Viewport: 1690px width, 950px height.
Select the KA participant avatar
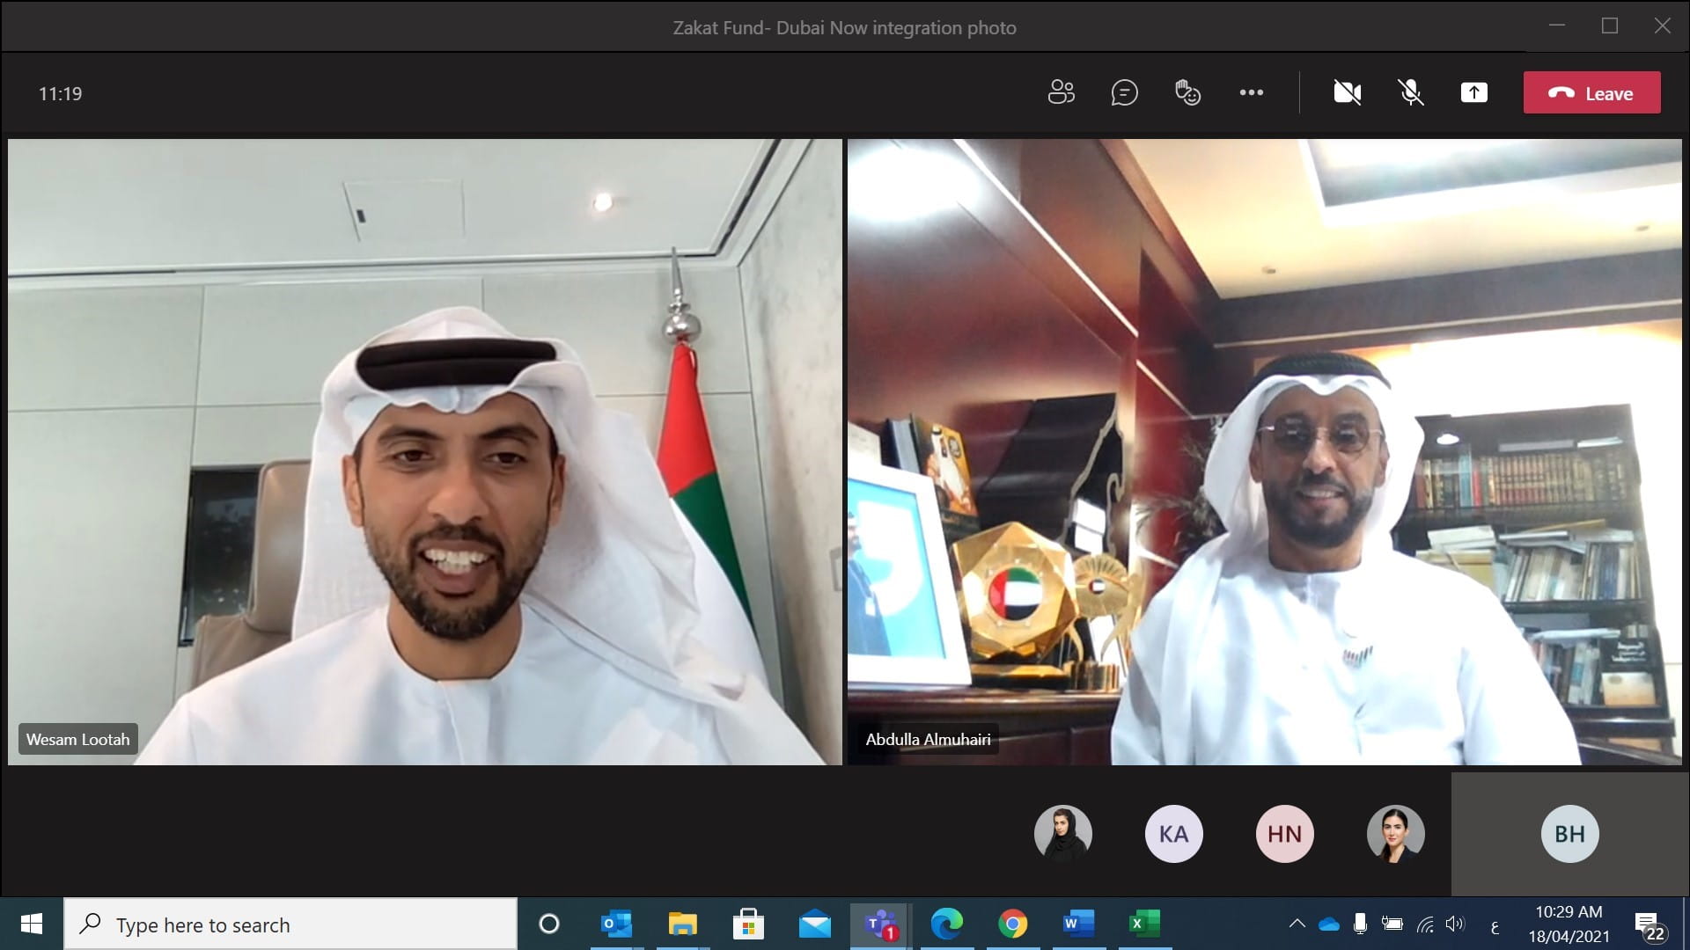point(1173,833)
